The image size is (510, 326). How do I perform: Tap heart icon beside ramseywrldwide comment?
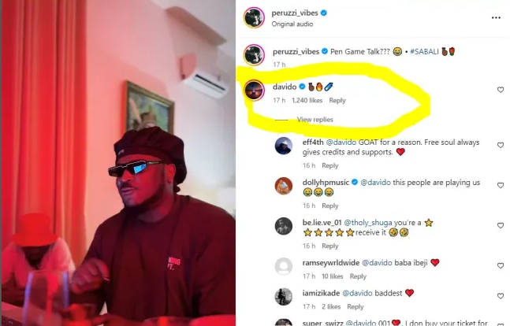click(x=501, y=266)
